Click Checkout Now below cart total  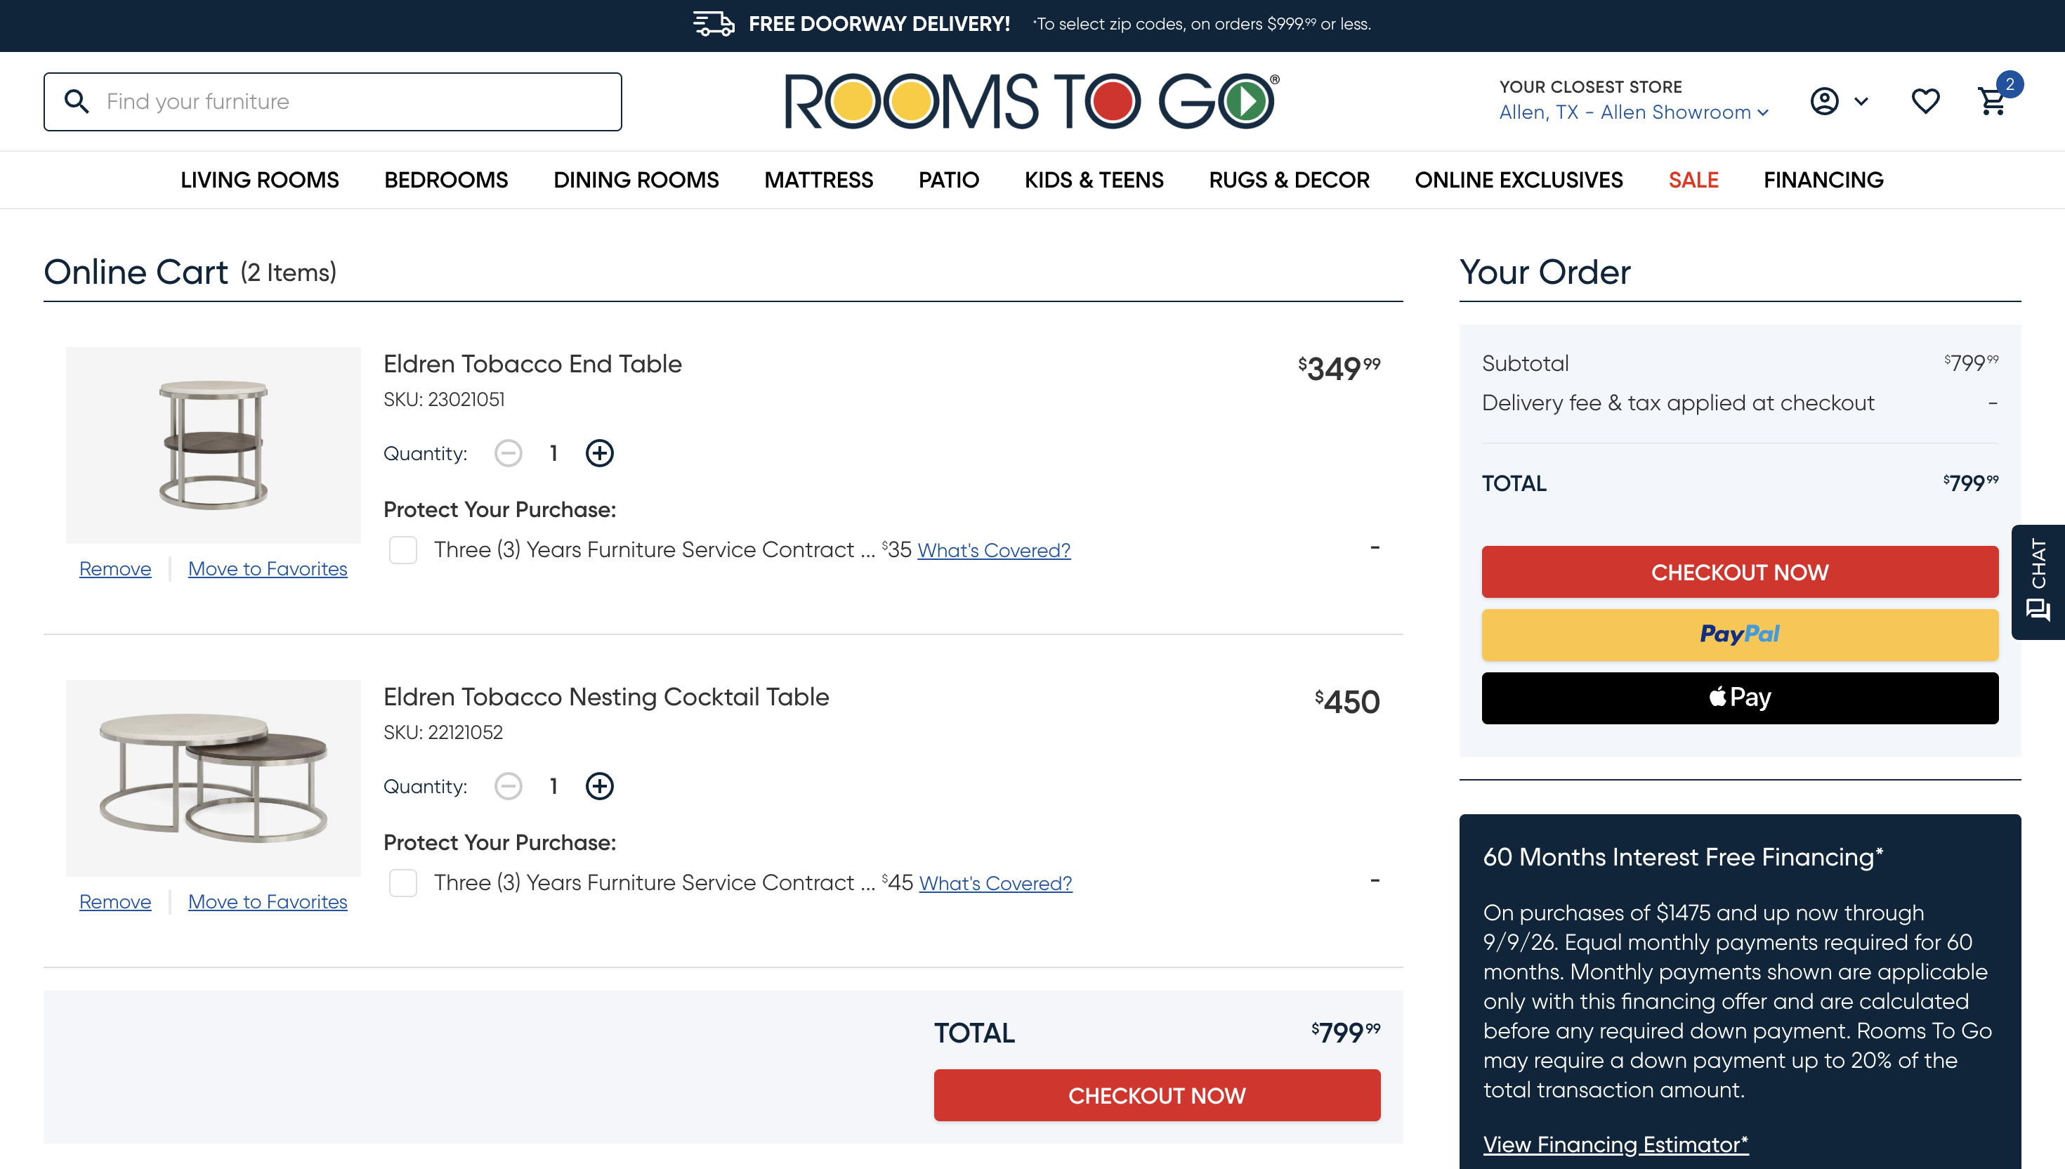click(x=1157, y=1095)
